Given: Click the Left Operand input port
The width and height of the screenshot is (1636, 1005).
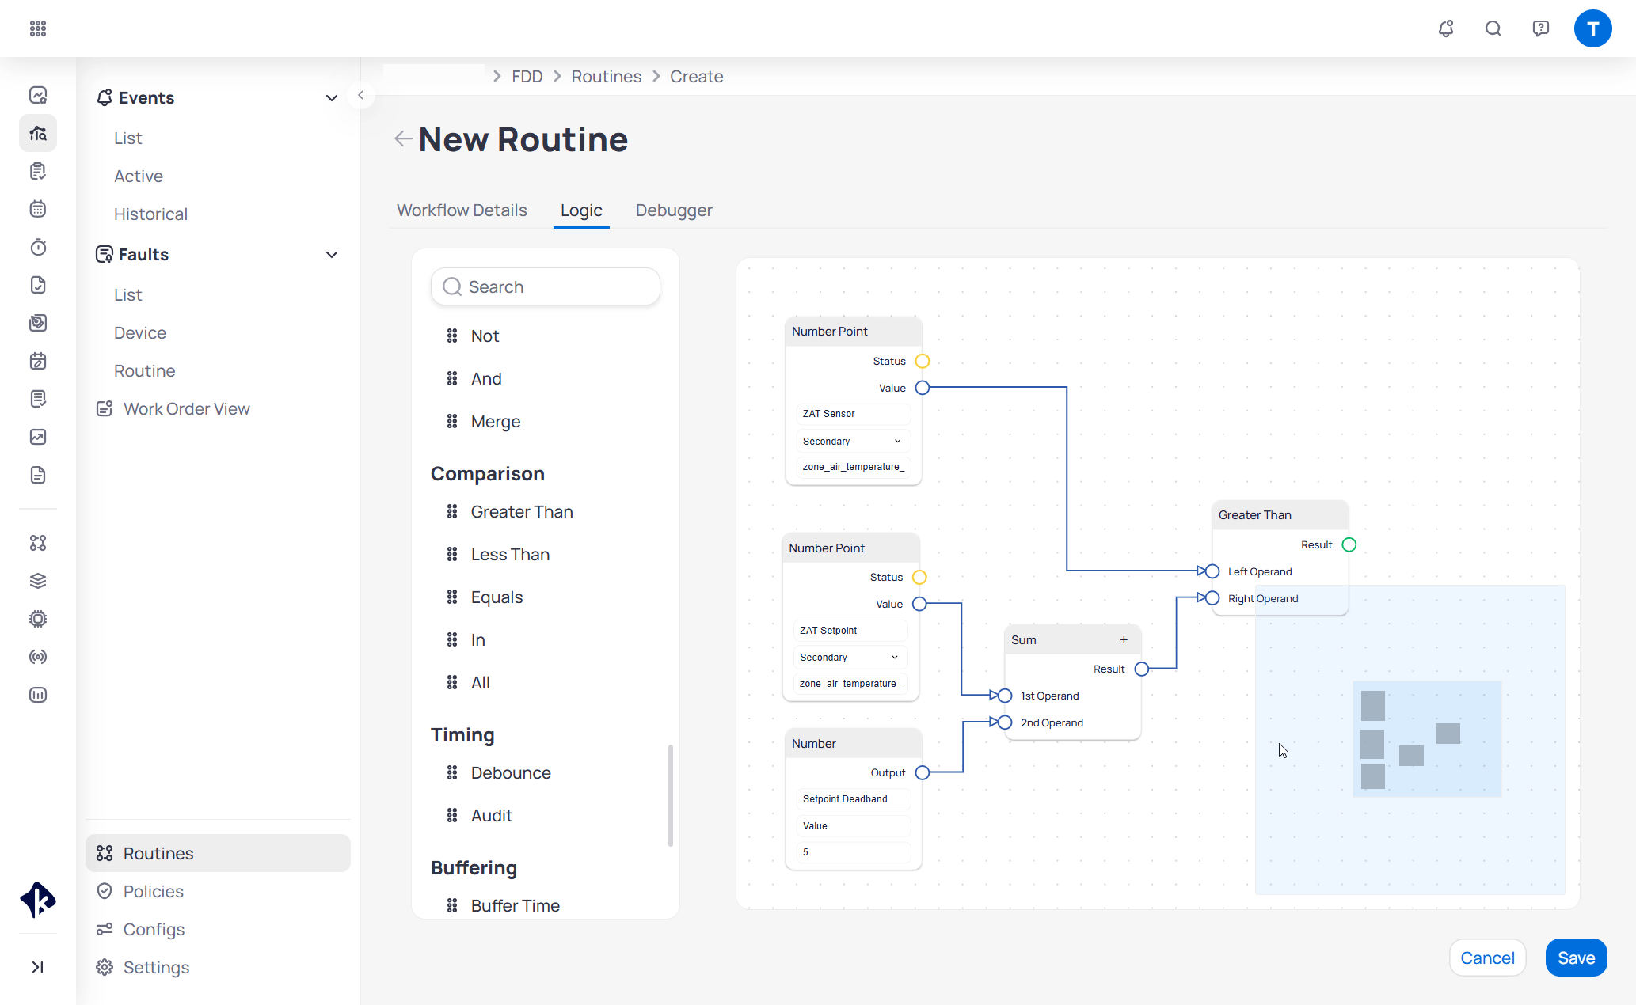Looking at the screenshot, I should (1212, 571).
